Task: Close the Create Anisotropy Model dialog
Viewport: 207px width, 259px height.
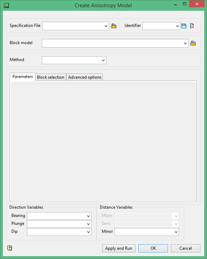Action: click(197, 4)
